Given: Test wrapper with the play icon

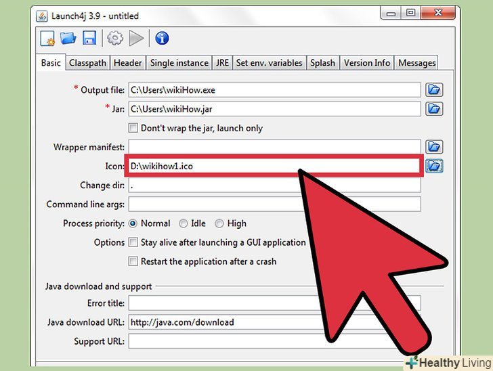Looking at the screenshot, I should 137,38.
